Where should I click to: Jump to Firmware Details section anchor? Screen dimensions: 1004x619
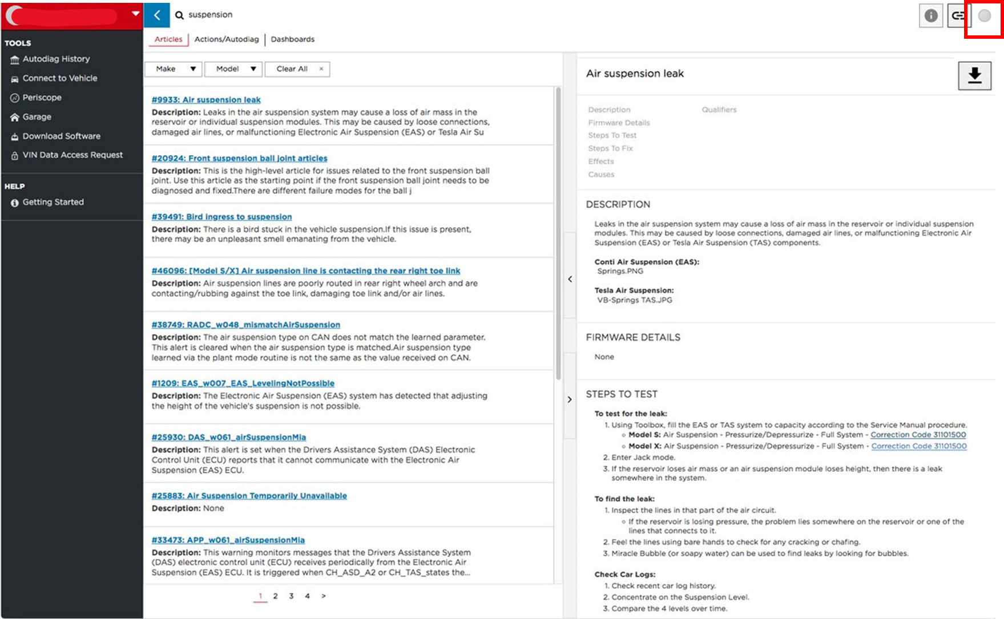click(619, 123)
